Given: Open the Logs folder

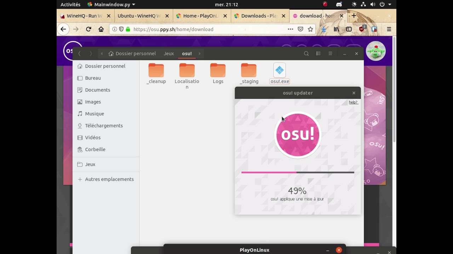Looking at the screenshot, I should (x=218, y=73).
